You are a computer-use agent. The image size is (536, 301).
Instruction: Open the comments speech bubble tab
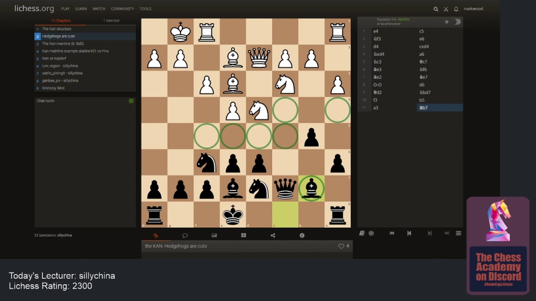(x=185, y=235)
